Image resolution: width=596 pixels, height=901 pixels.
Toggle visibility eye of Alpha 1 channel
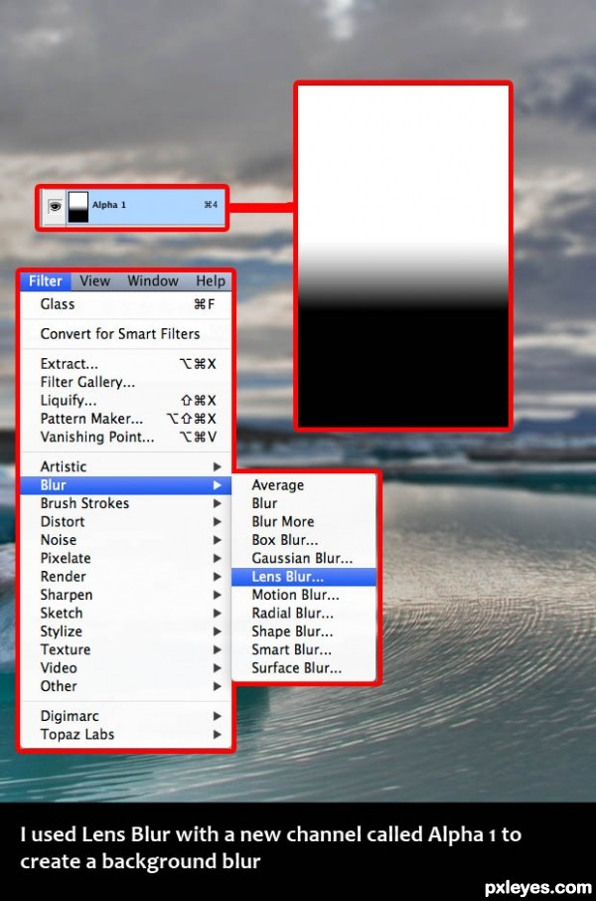coord(55,206)
